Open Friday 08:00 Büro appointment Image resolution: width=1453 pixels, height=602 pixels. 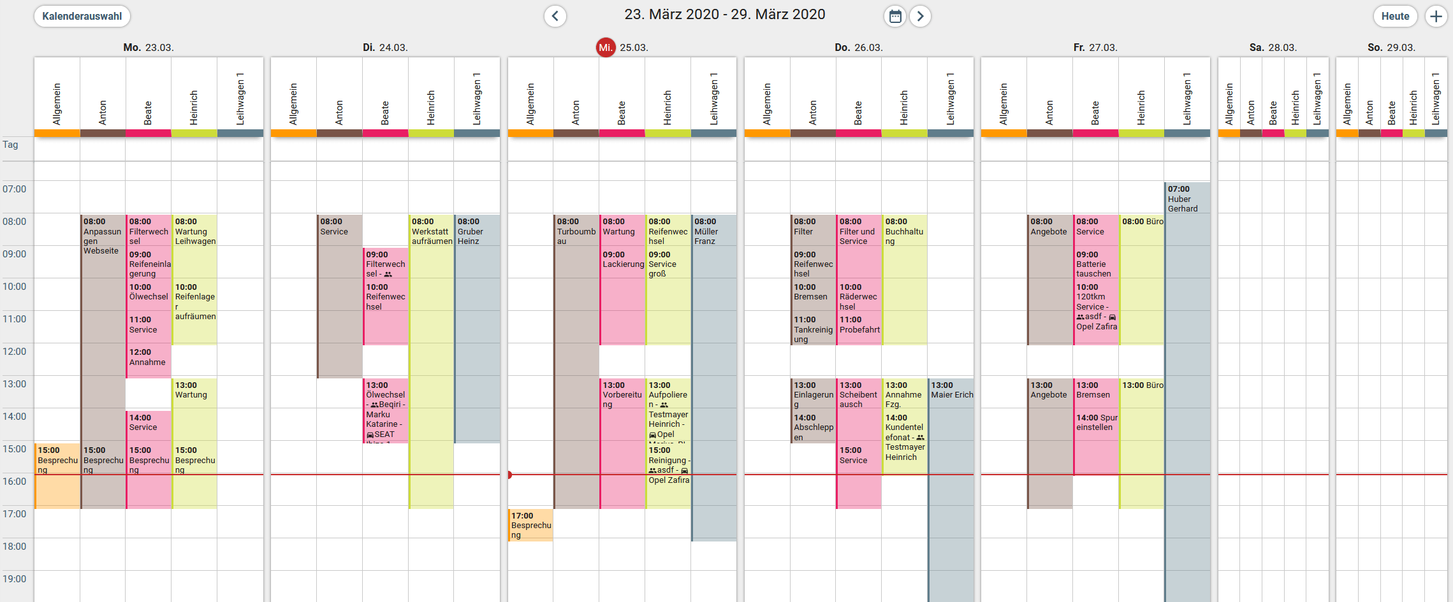click(x=1142, y=280)
